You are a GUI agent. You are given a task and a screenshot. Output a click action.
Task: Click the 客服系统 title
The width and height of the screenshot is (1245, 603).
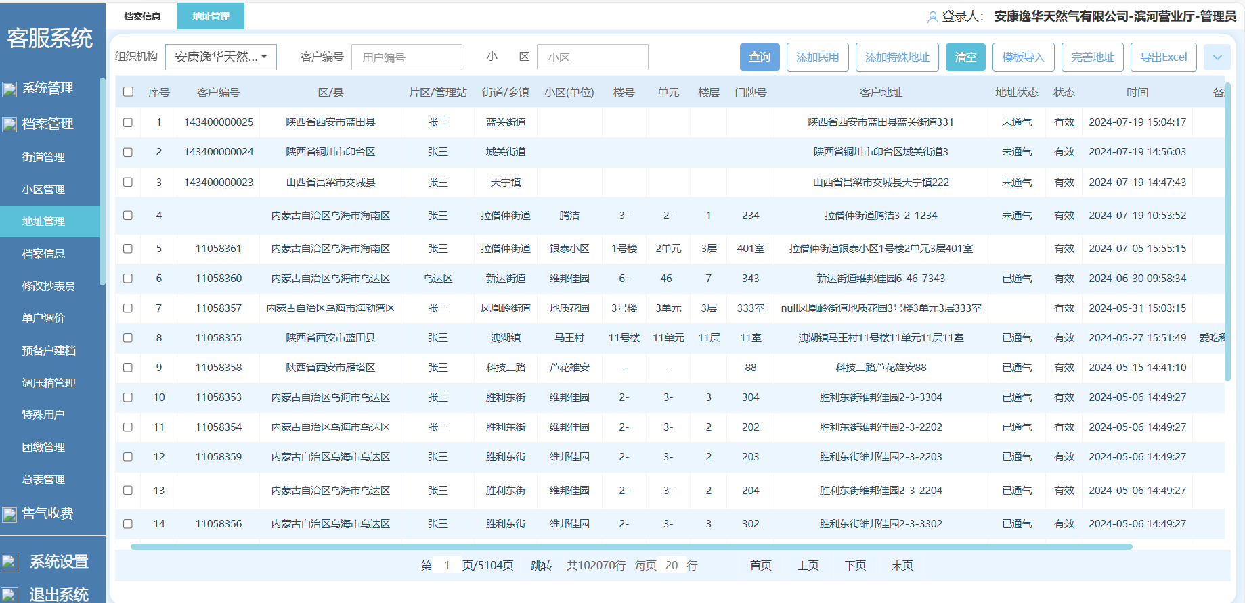coord(50,38)
